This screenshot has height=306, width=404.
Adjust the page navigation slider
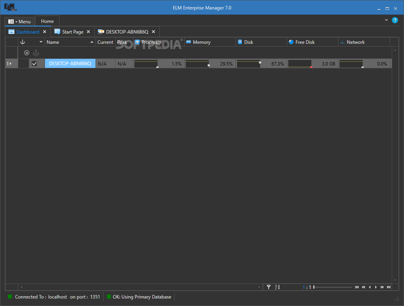click(x=333, y=287)
